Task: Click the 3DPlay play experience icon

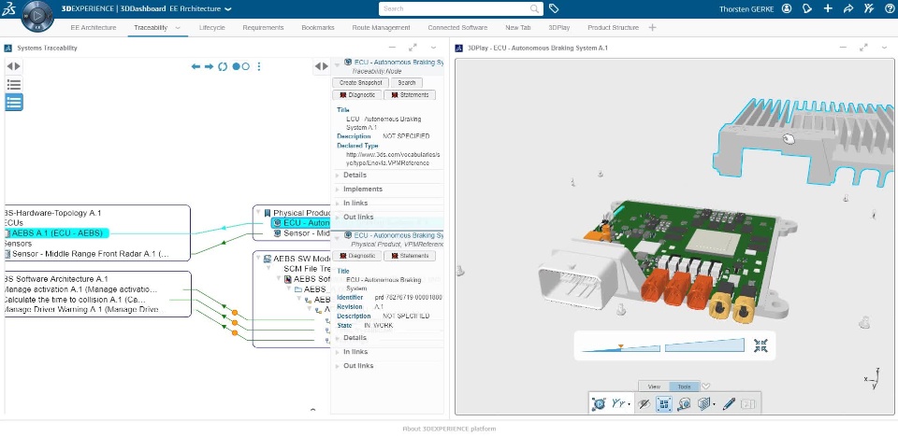Action: 599,404
